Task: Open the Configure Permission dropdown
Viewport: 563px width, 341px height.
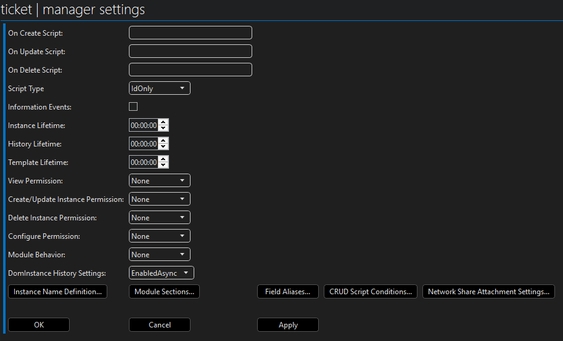Action: [x=159, y=236]
